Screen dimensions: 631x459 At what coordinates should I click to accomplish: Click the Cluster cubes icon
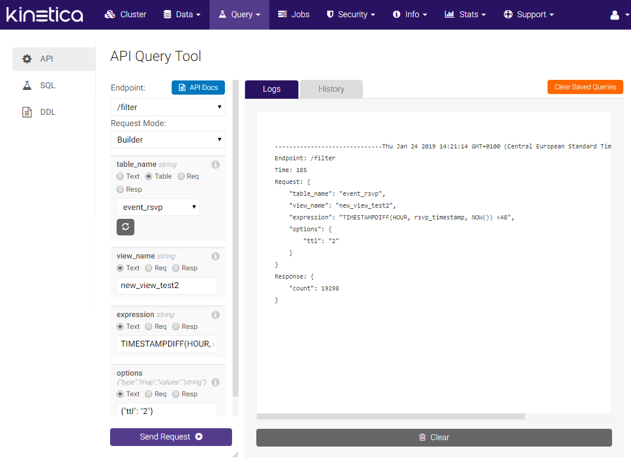110,14
